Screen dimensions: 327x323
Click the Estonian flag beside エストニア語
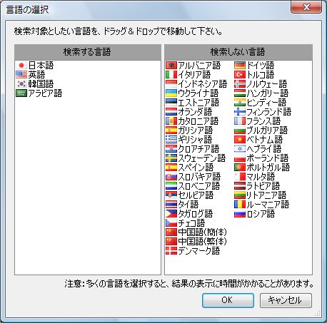click(x=171, y=103)
